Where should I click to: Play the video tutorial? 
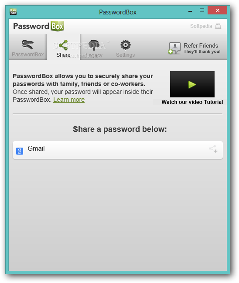(x=192, y=84)
